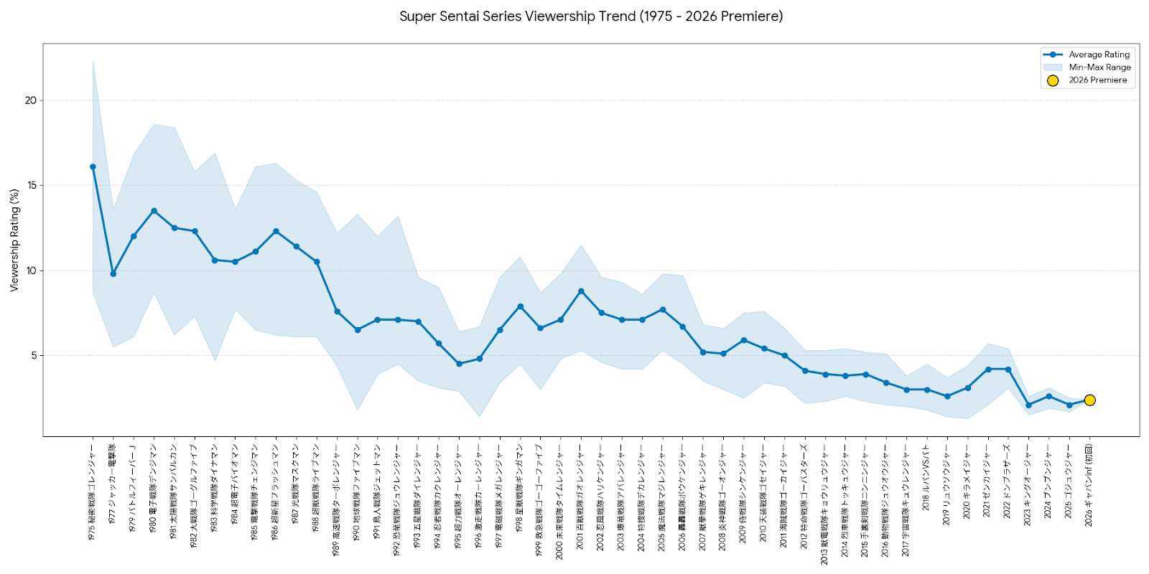The image size is (1149, 574).
Task: Click the chart title text
Action: pyautogui.click(x=591, y=16)
